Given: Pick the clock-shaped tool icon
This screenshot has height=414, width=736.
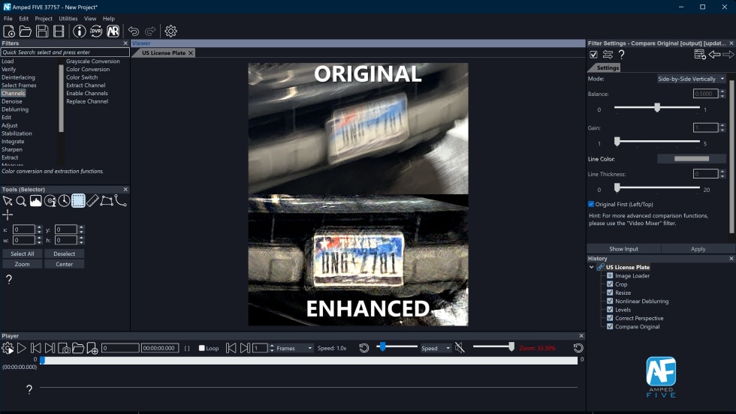Looking at the screenshot, I should click(64, 201).
